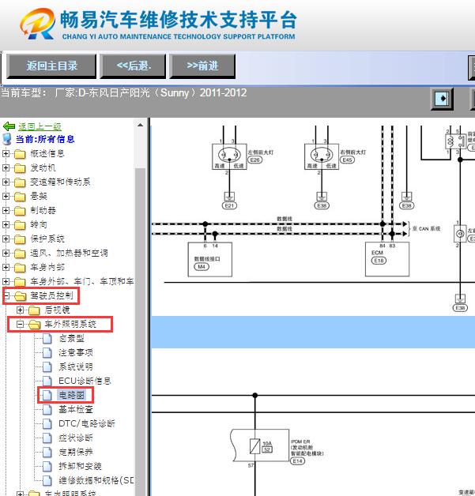This screenshot has height=496, width=475.
Task: Expand the 悬架 tree node
Action: 6,197
